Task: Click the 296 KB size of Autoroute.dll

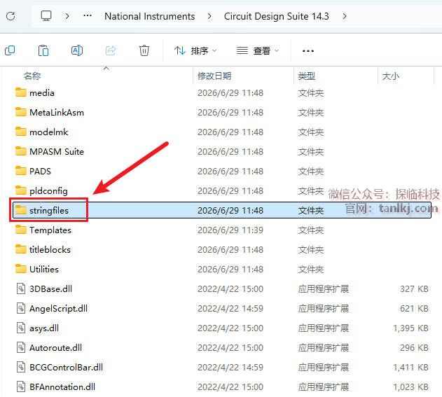Action: 414,348
